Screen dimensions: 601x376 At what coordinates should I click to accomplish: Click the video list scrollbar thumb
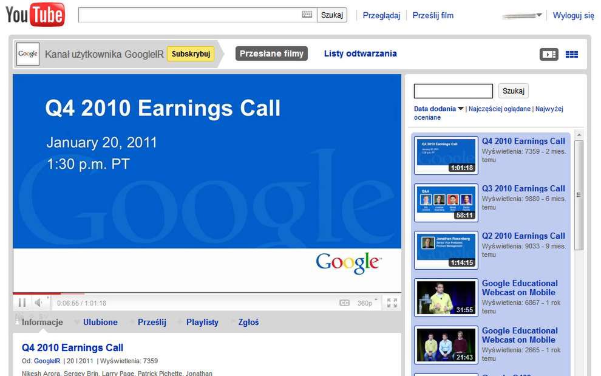(x=579, y=196)
